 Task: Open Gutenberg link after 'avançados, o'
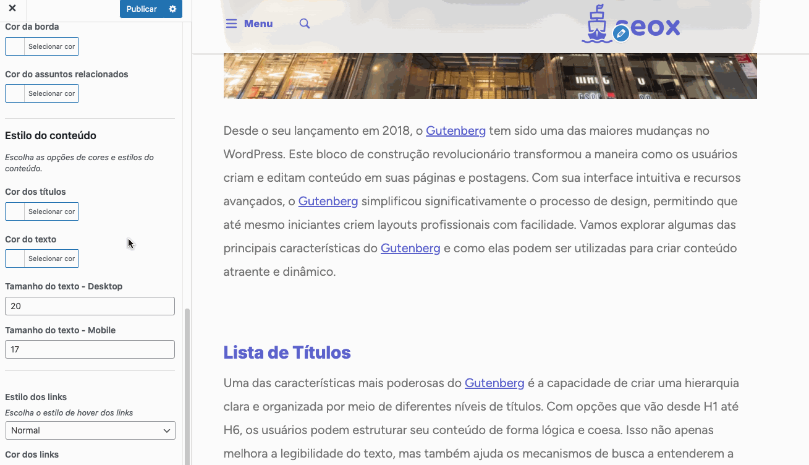coord(328,201)
